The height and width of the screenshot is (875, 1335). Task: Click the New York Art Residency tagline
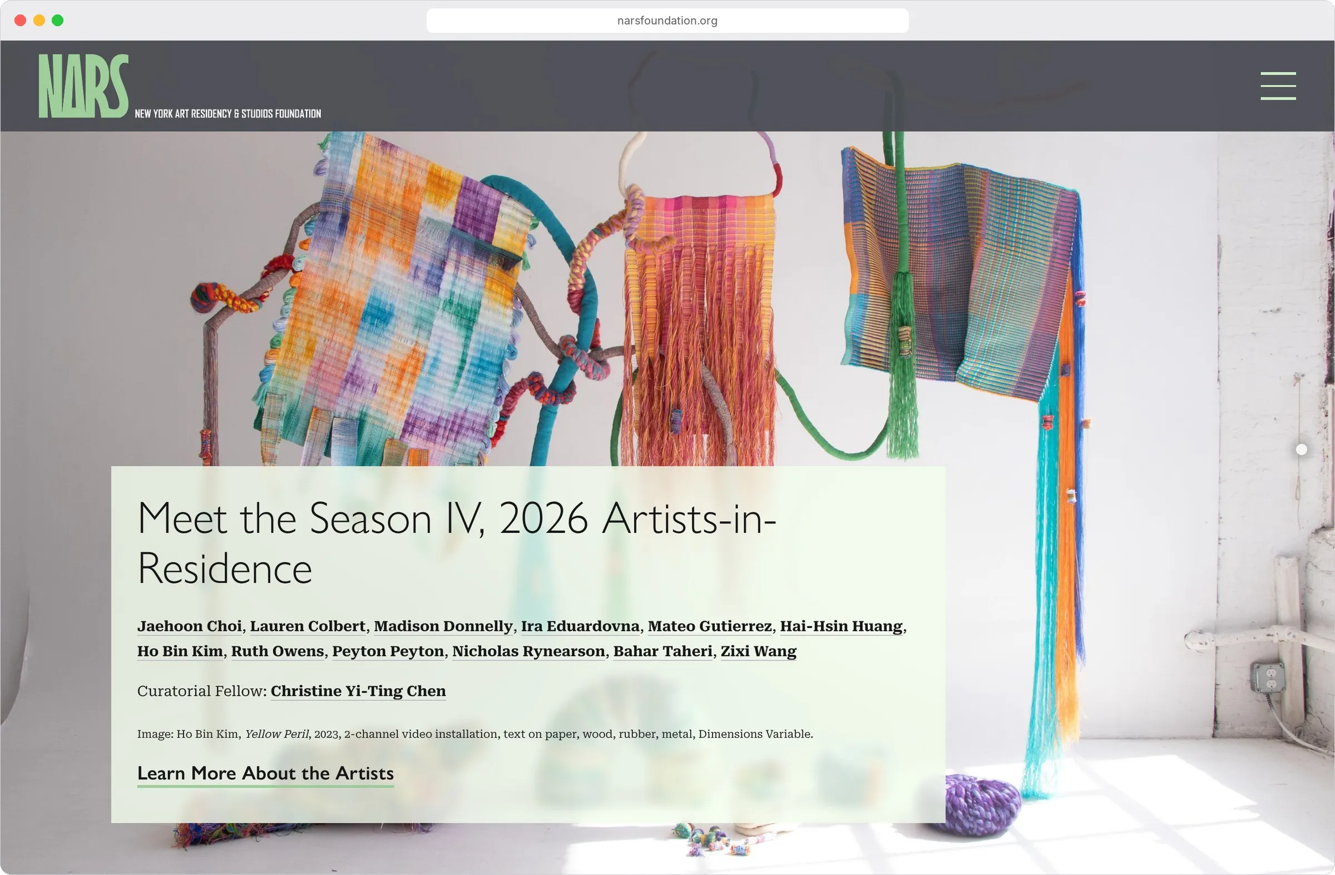(x=228, y=114)
